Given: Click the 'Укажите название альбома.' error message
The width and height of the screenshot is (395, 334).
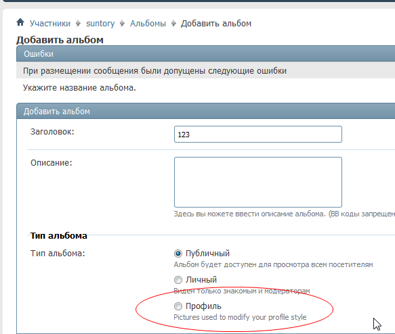Looking at the screenshot, I should point(79,88).
